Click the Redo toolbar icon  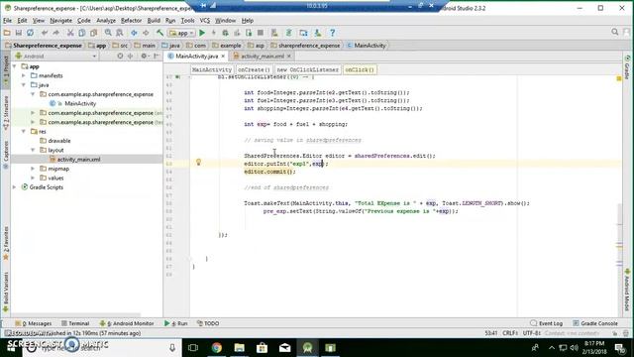click(55, 33)
